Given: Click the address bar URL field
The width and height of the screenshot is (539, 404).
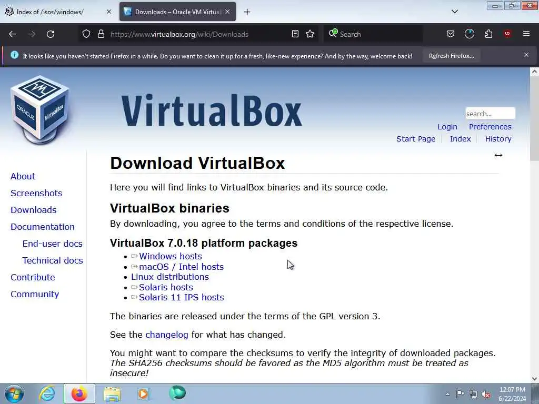Looking at the screenshot, I should [x=199, y=34].
